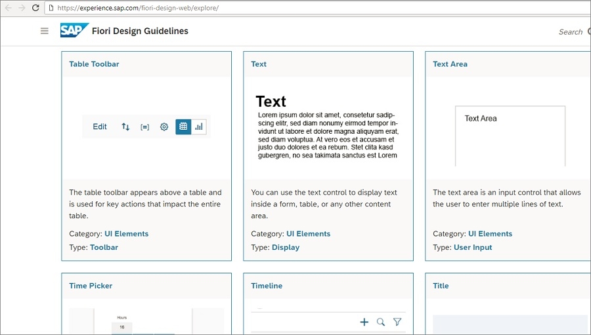Open the Title card title link

441,286
